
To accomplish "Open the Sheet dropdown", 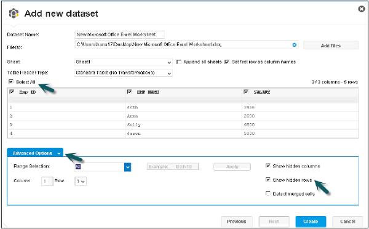I will point(124,62).
